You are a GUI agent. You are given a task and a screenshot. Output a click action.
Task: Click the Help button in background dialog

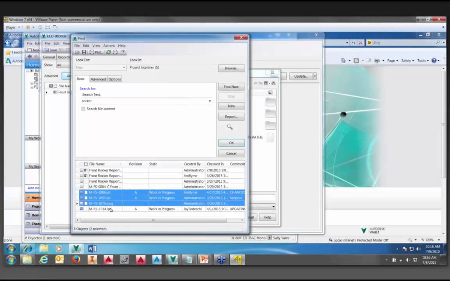point(267,217)
